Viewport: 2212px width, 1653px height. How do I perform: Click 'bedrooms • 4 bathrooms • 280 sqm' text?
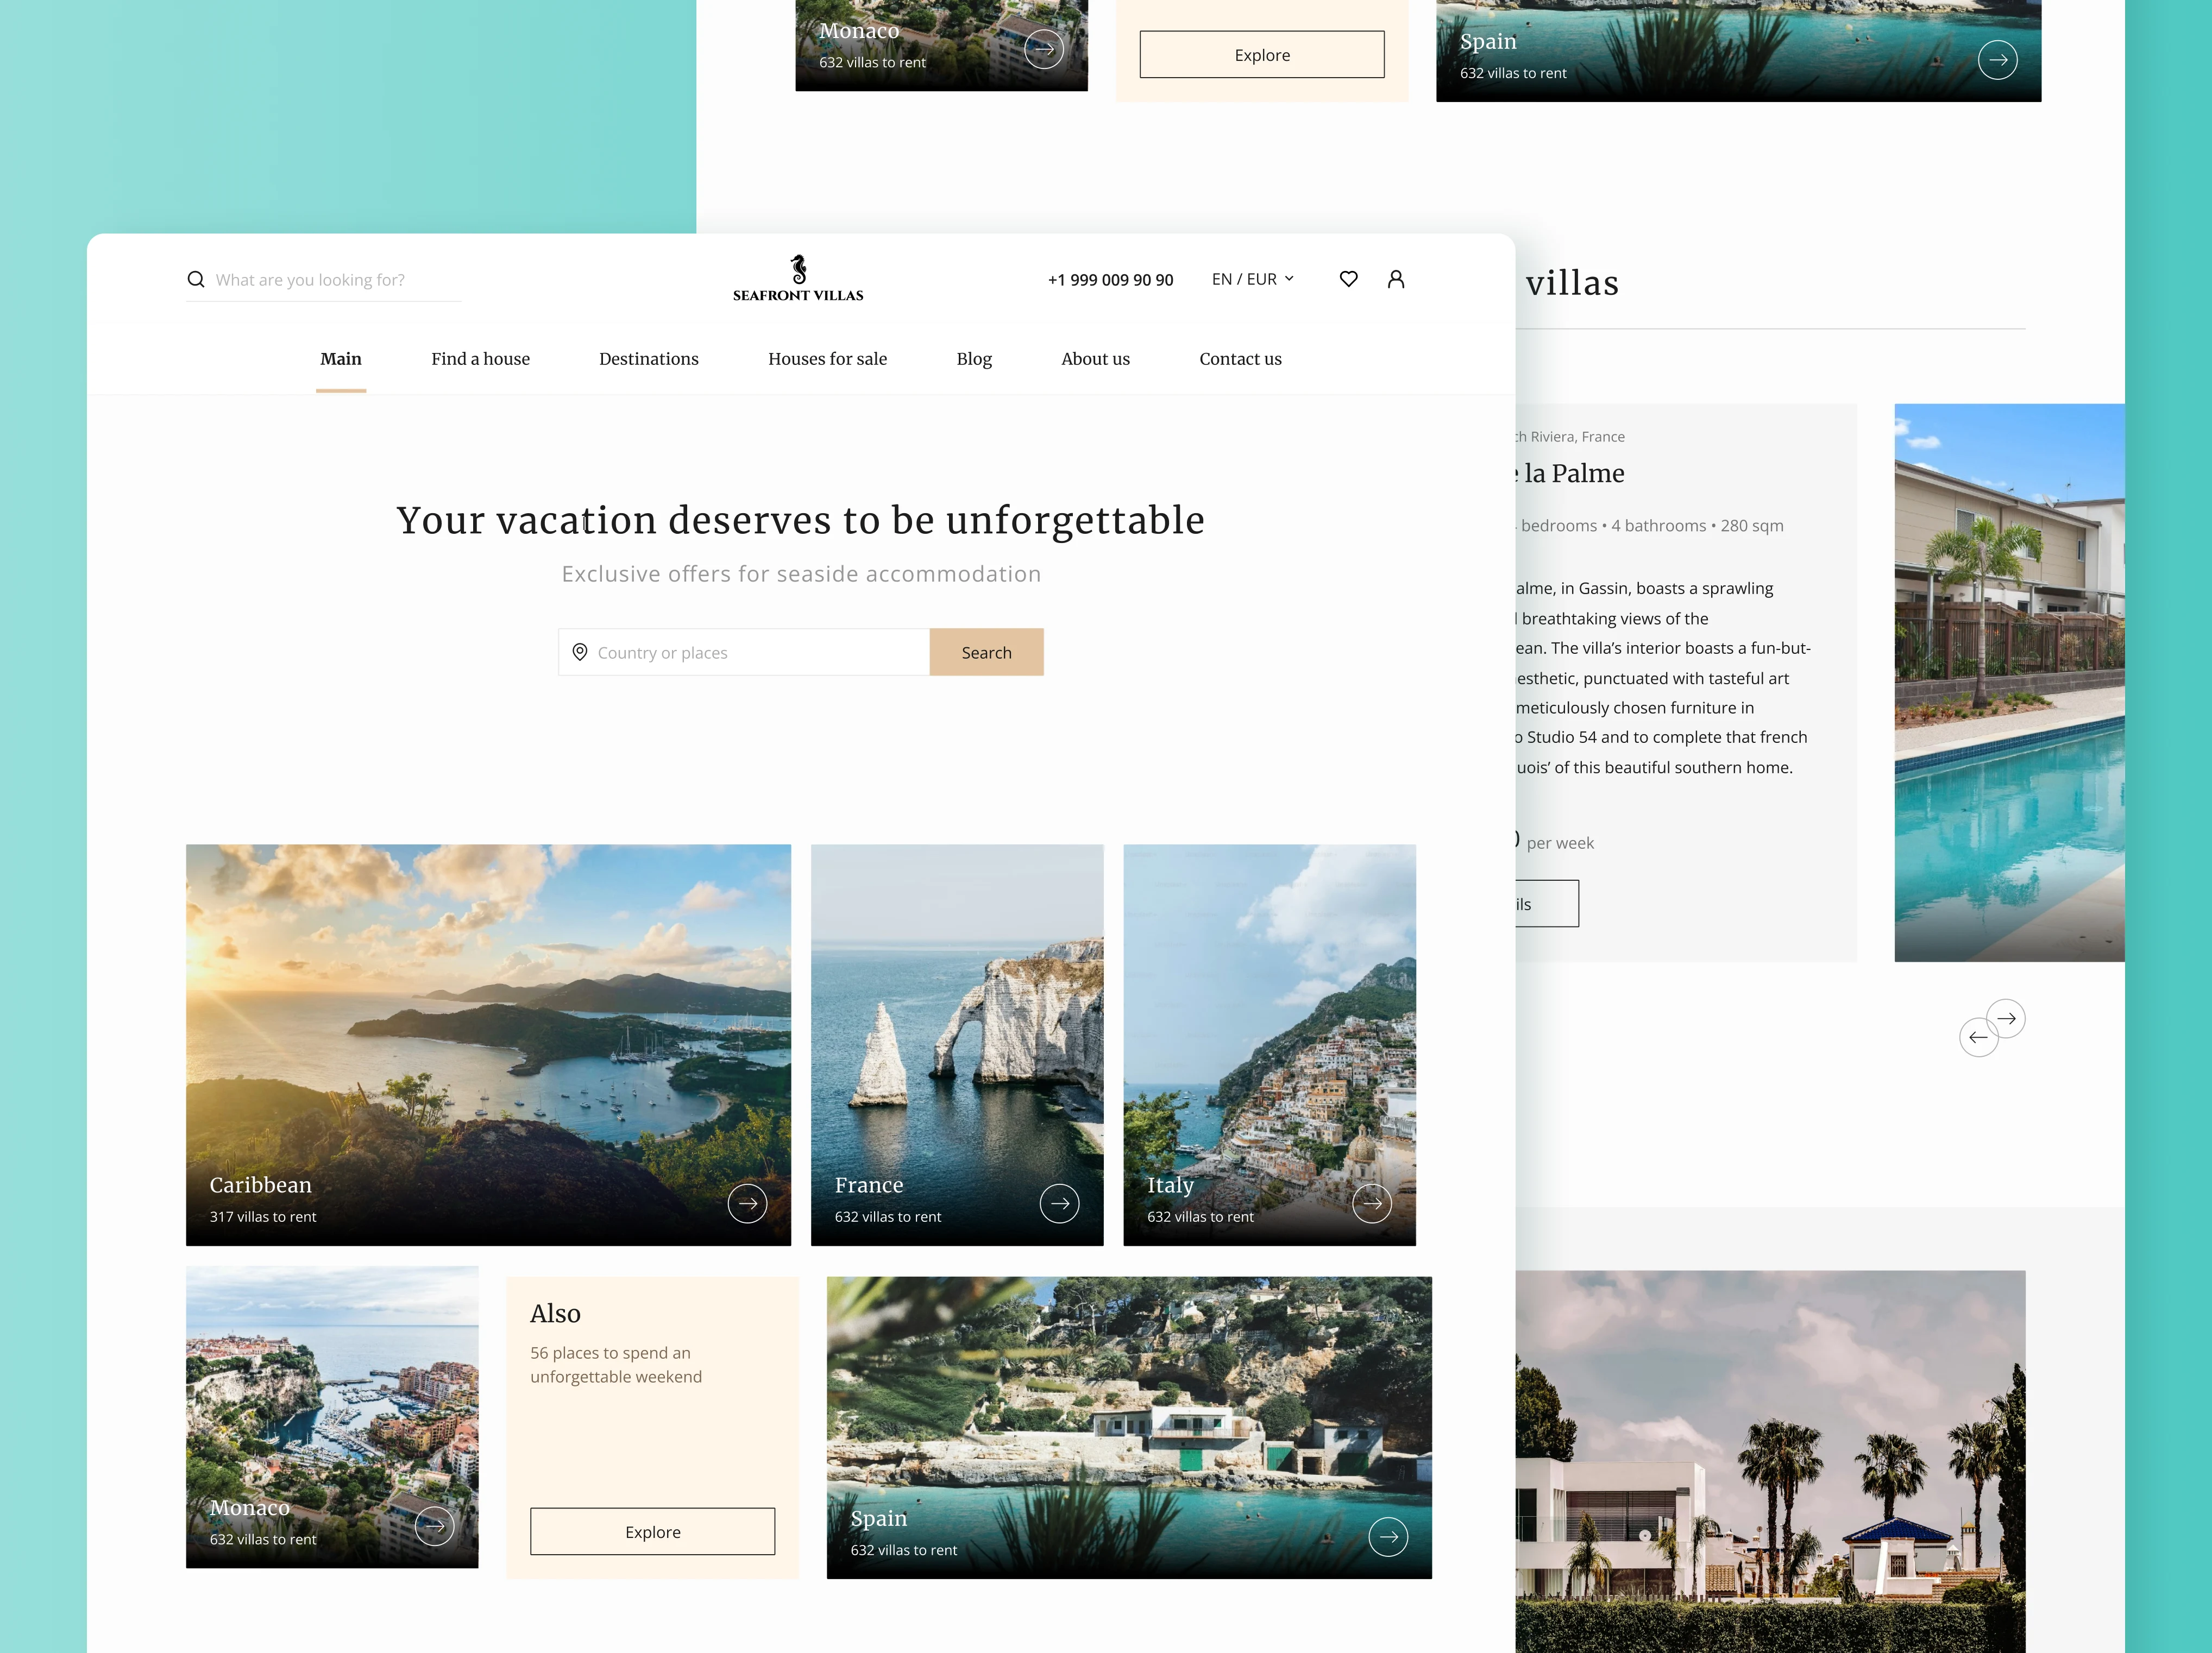point(1651,526)
